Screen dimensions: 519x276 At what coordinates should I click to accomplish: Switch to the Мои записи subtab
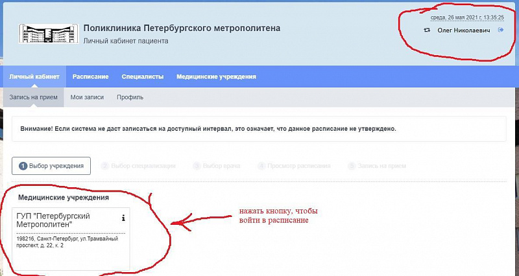coord(87,97)
